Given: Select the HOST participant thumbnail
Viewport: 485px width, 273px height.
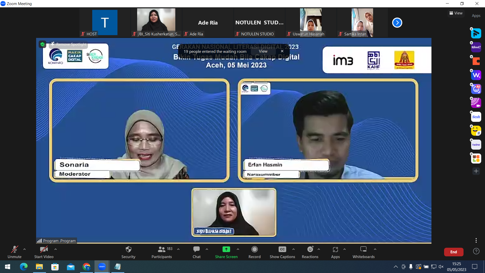Looking at the screenshot, I should pyautogui.click(x=105, y=23).
